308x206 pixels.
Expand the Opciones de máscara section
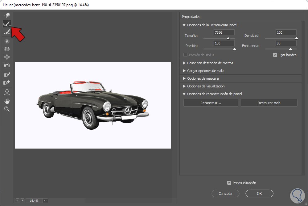184,78
